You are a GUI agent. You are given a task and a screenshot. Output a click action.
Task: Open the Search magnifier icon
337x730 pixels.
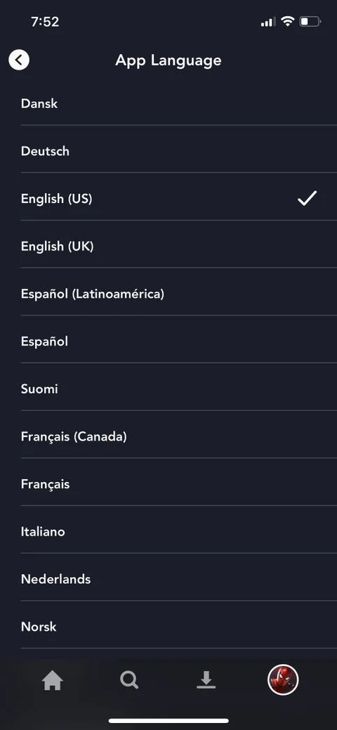(x=129, y=680)
